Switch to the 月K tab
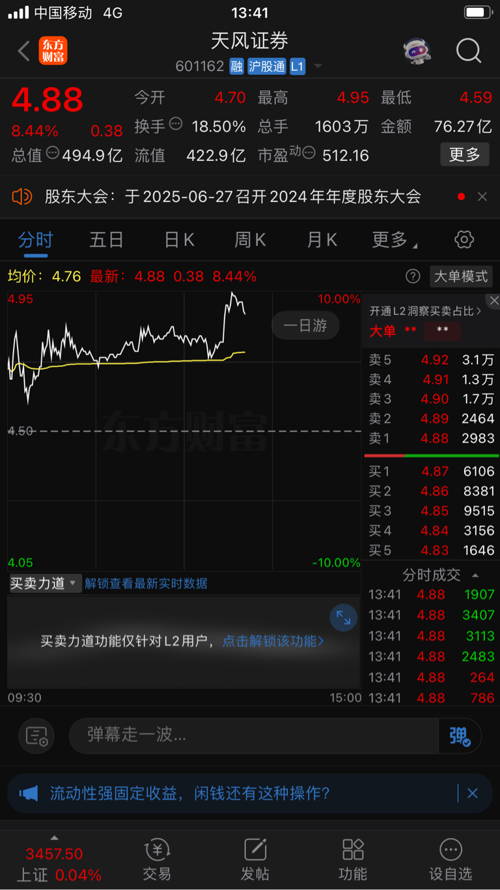500x890 pixels. [x=322, y=240]
